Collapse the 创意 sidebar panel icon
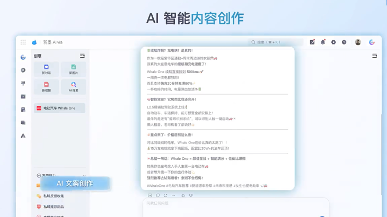 pos(82,56)
